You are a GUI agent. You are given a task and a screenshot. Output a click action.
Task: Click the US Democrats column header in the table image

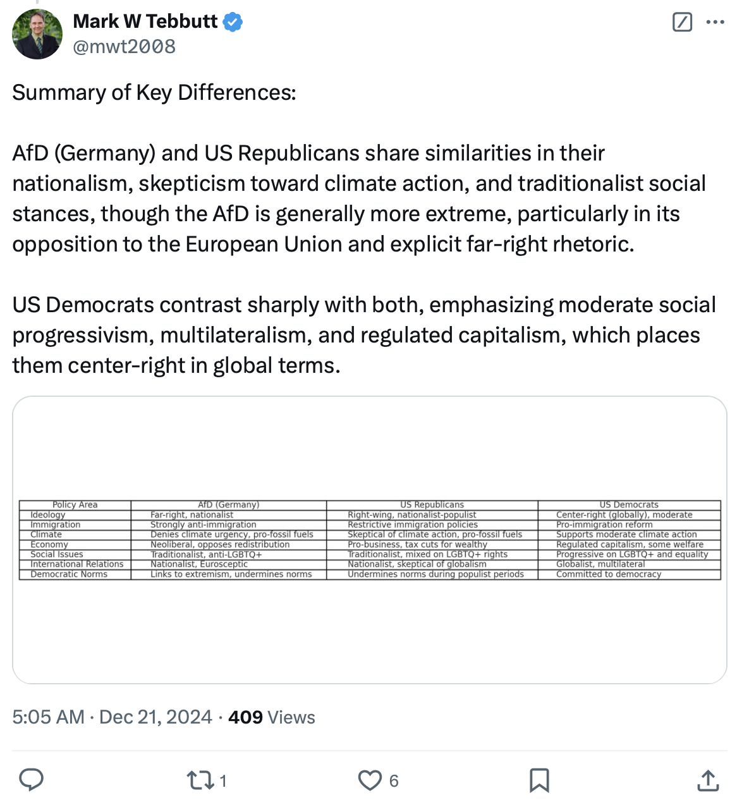[x=629, y=505]
